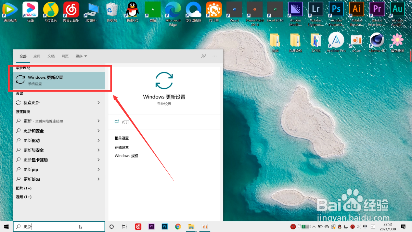Switch to the 应用 search tab
The image size is (412, 232).
tap(37, 56)
